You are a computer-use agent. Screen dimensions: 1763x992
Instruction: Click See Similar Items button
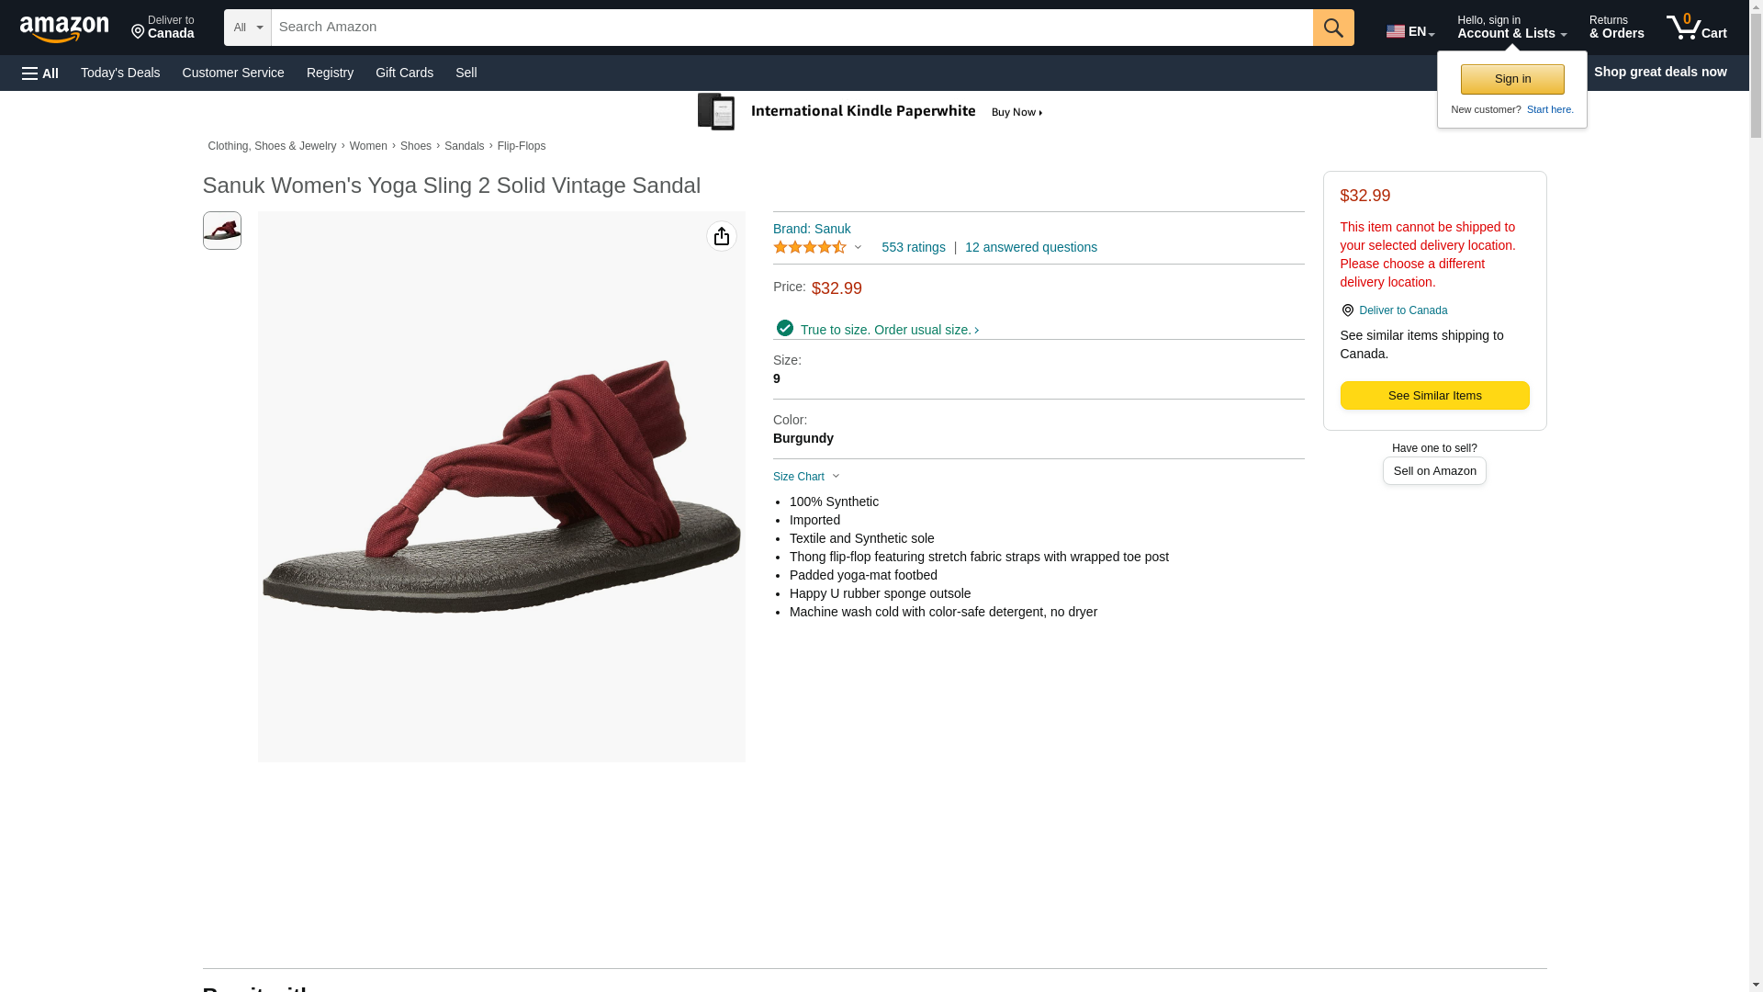pyautogui.click(x=1434, y=395)
